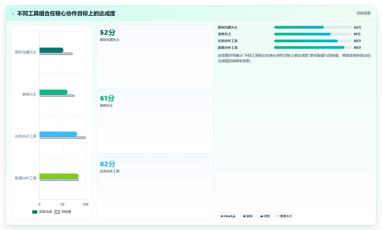This screenshot has height=230, width=382.
Task: Click the gray target bar for 表格为主
Action: point(57,96)
